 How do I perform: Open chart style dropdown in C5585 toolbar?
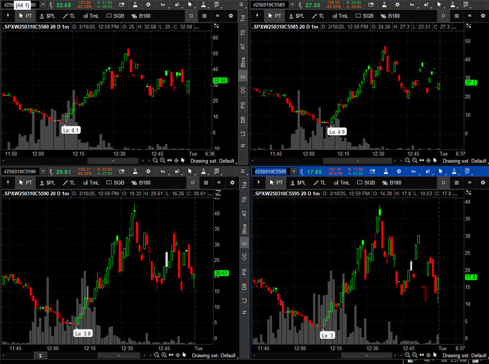click(426, 5)
